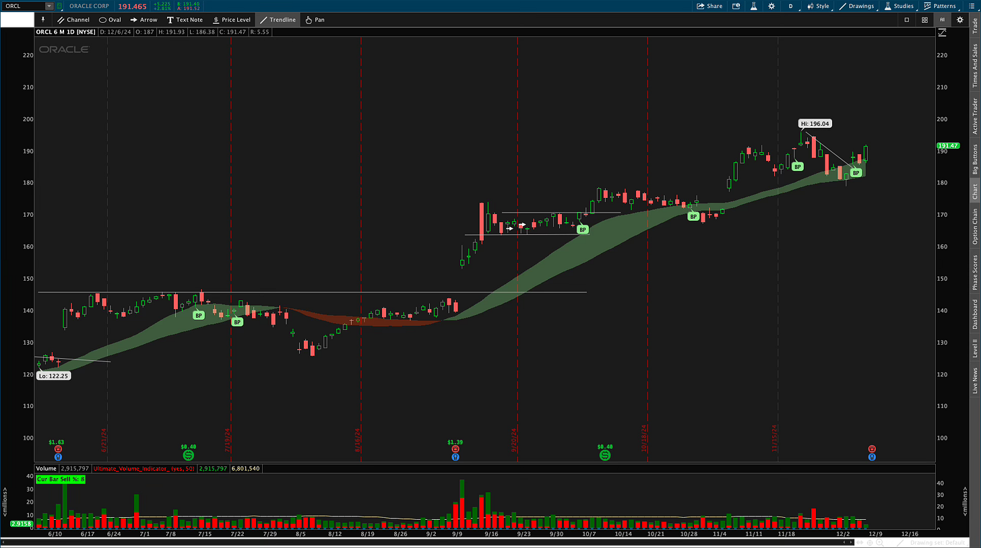Open the Times And Sales side tab

coord(974,65)
